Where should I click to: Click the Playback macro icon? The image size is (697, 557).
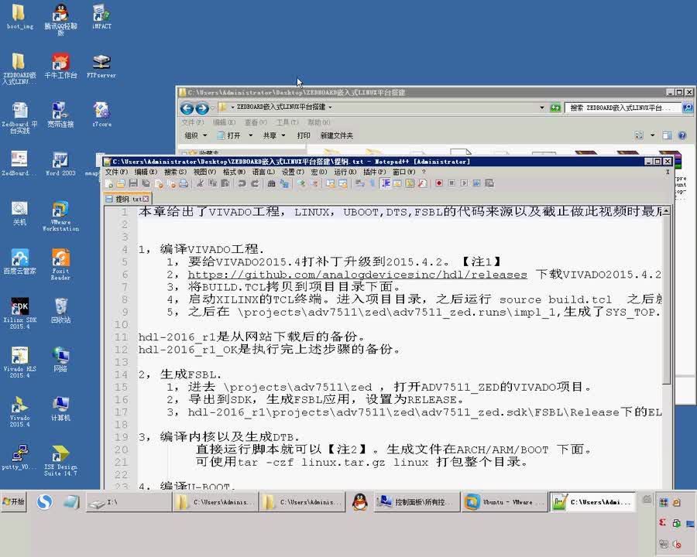464,183
